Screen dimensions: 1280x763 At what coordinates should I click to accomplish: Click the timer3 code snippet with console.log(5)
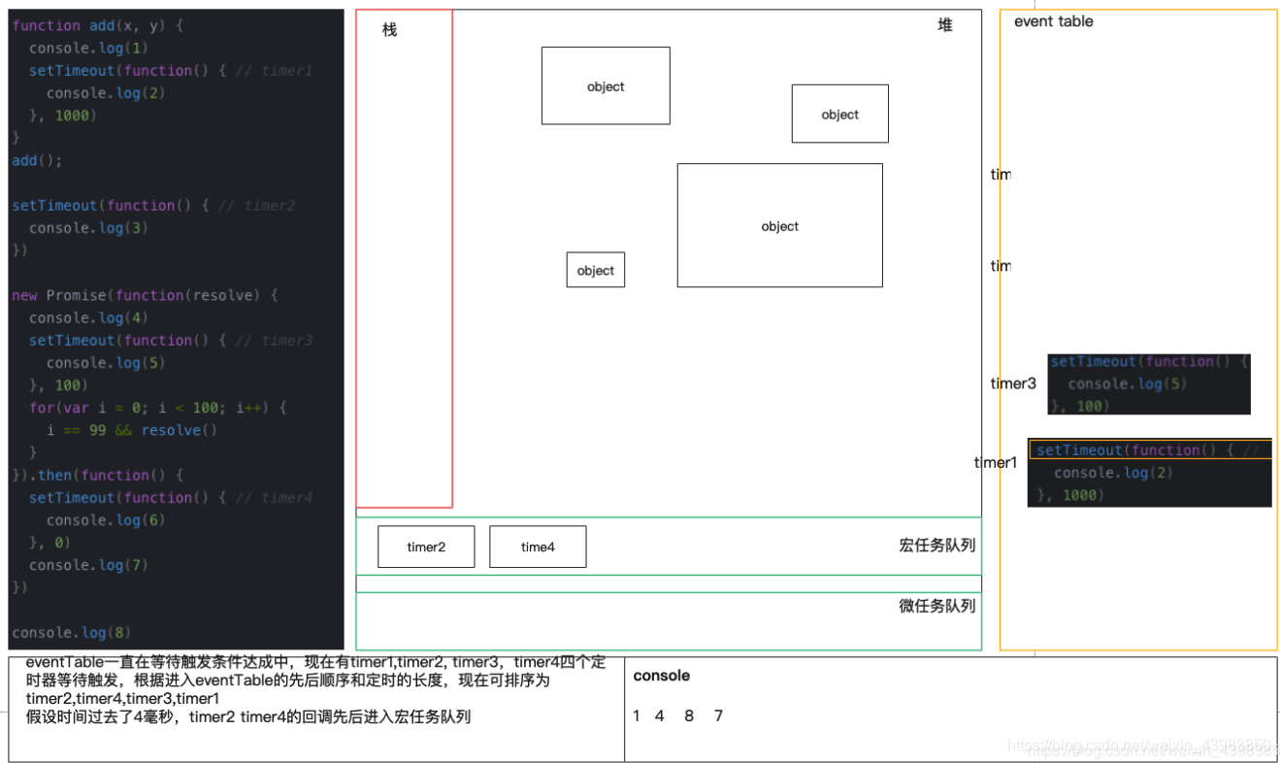1149,383
